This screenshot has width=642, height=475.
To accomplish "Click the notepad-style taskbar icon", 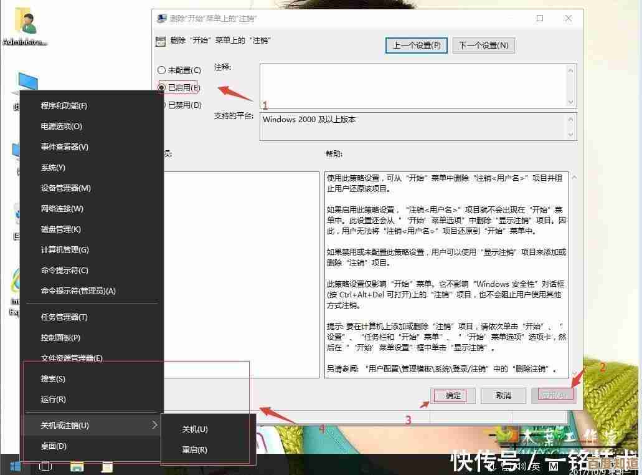I will click(x=107, y=466).
